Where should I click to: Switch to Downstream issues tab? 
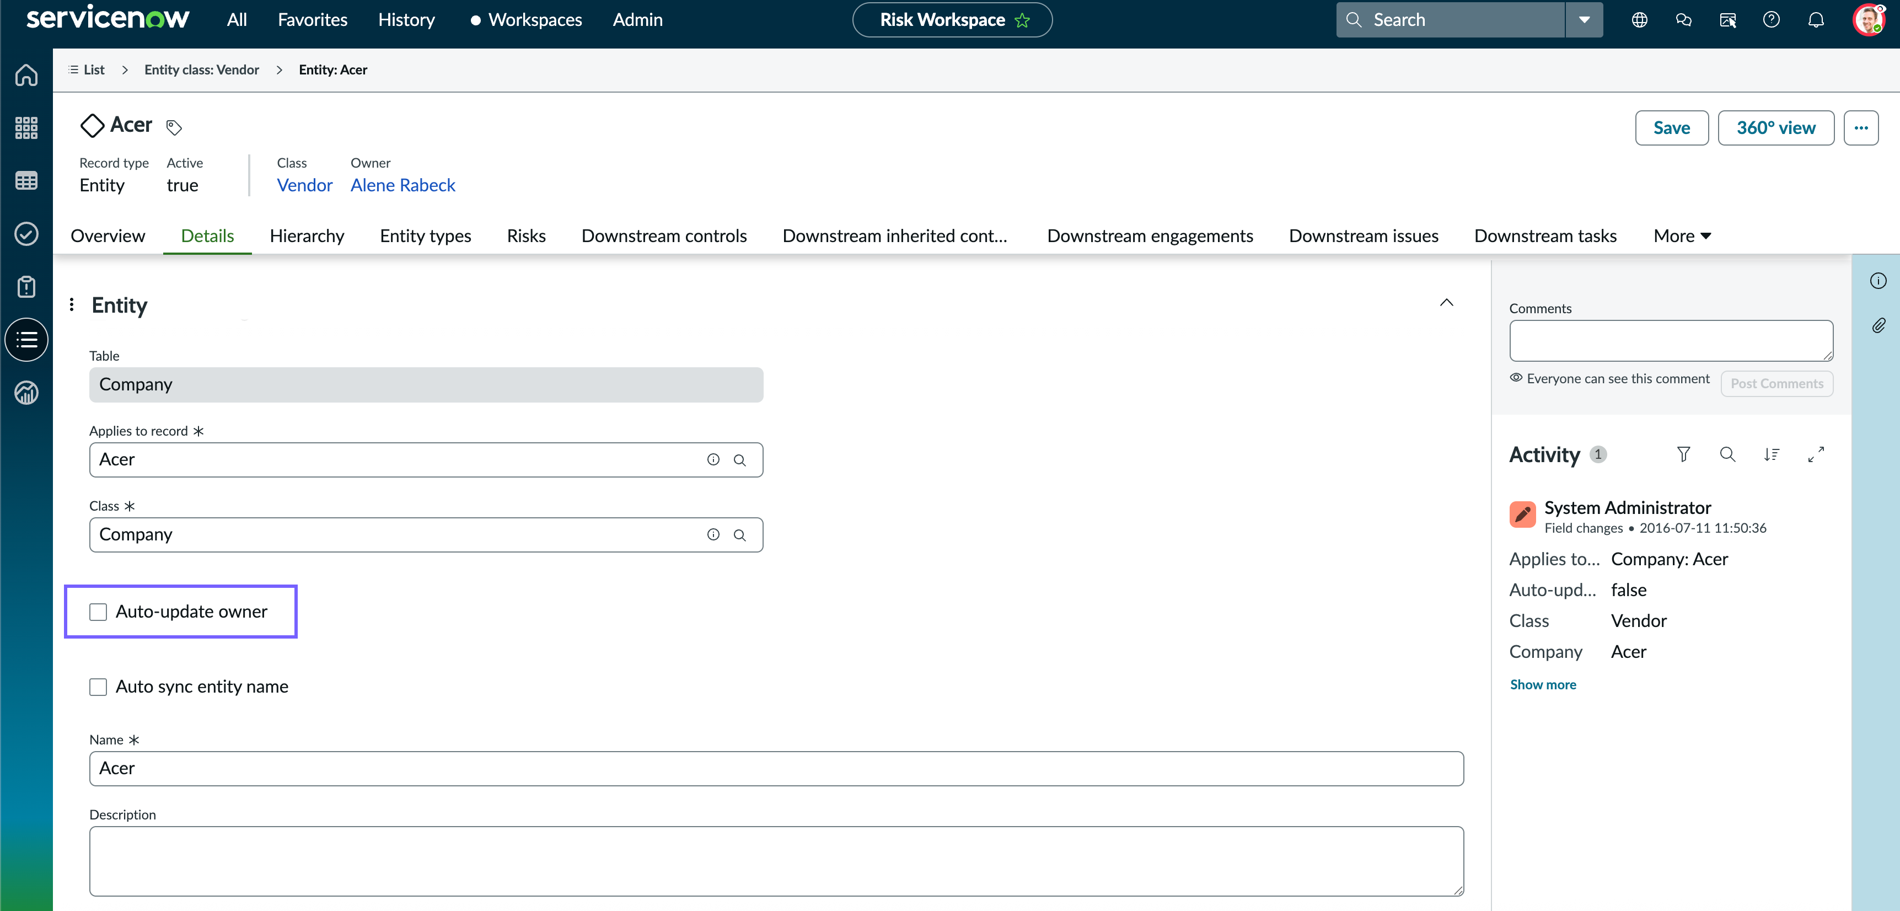pos(1364,236)
